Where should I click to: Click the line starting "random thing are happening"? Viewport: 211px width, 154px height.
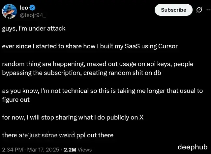(98, 64)
